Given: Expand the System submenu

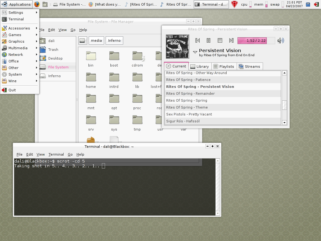Looking at the screenshot, I should pyautogui.click(x=20, y=74).
